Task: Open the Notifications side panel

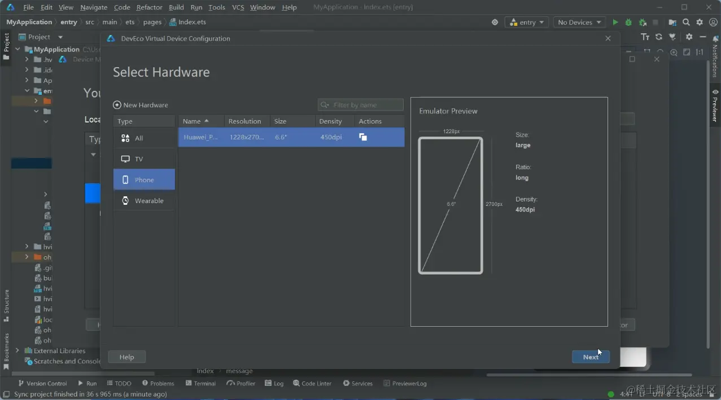Action: click(x=715, y=56)
